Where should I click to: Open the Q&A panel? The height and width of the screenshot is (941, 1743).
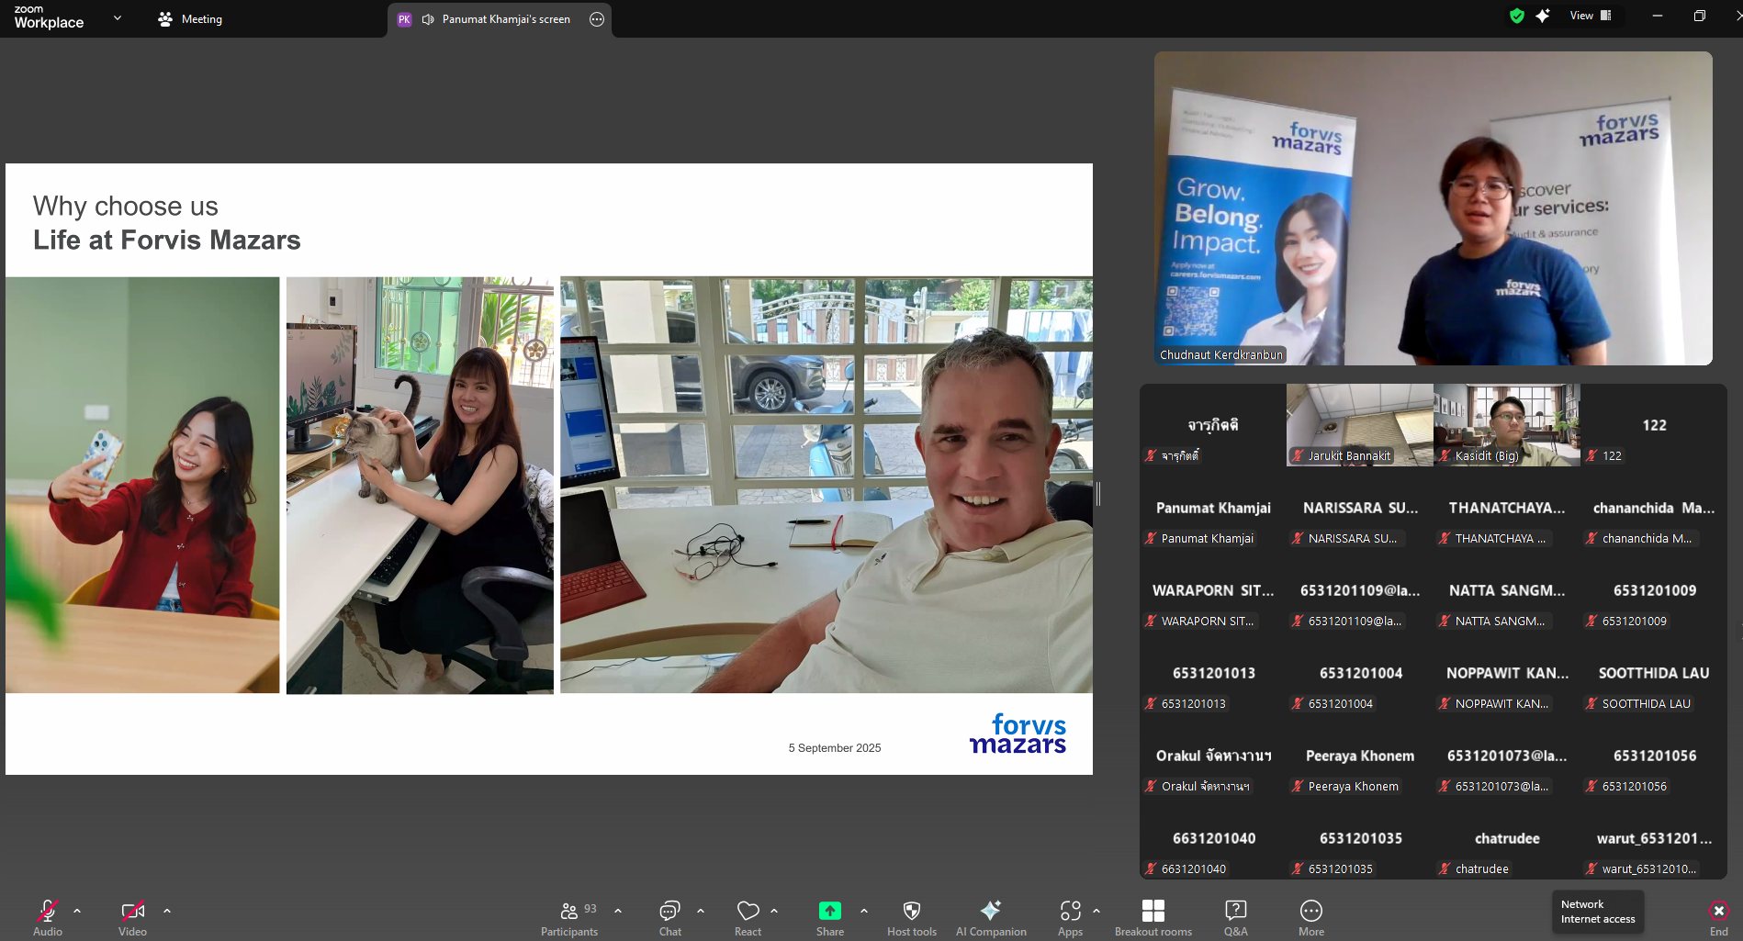coord(1236,917)
